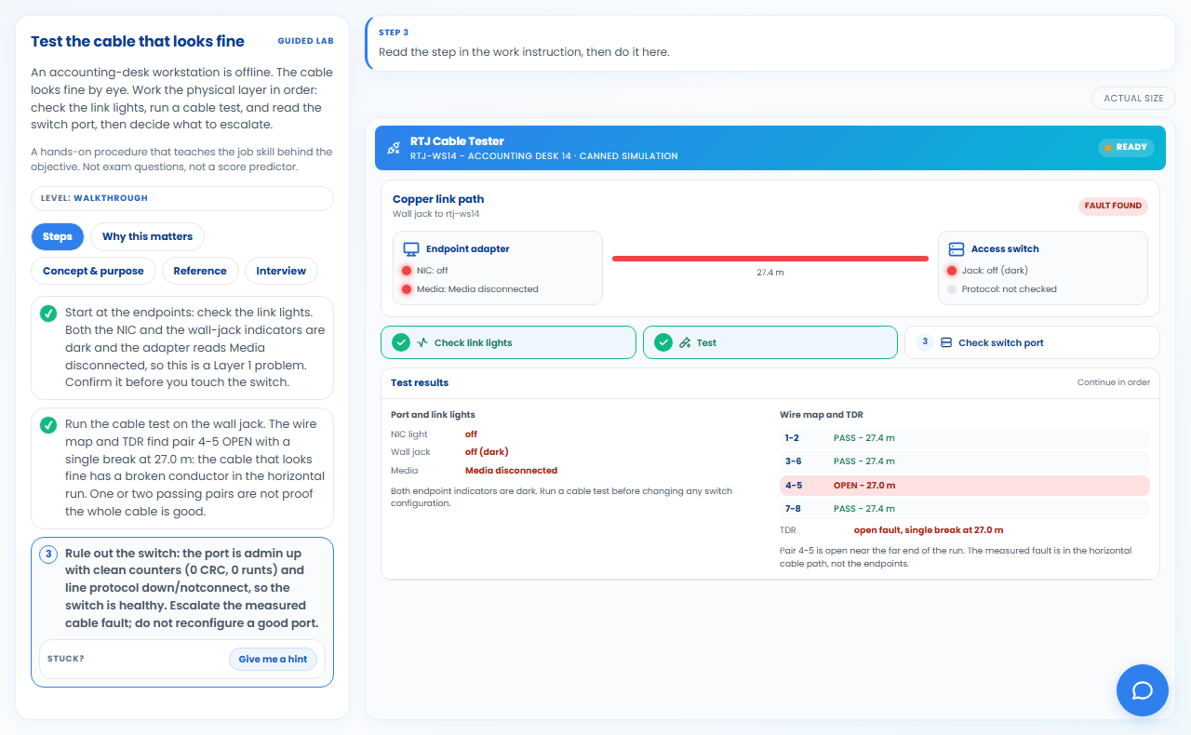Screen dimensions: 1191x735
Task: Click the green checkmark on Test button
Action: [x=663, y=342]
